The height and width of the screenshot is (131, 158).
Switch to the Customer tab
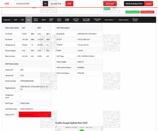(x=7, y=20)
